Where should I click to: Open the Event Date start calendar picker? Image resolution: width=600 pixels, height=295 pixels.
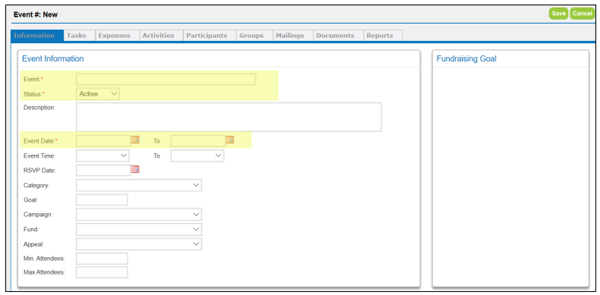pos(135,140)
